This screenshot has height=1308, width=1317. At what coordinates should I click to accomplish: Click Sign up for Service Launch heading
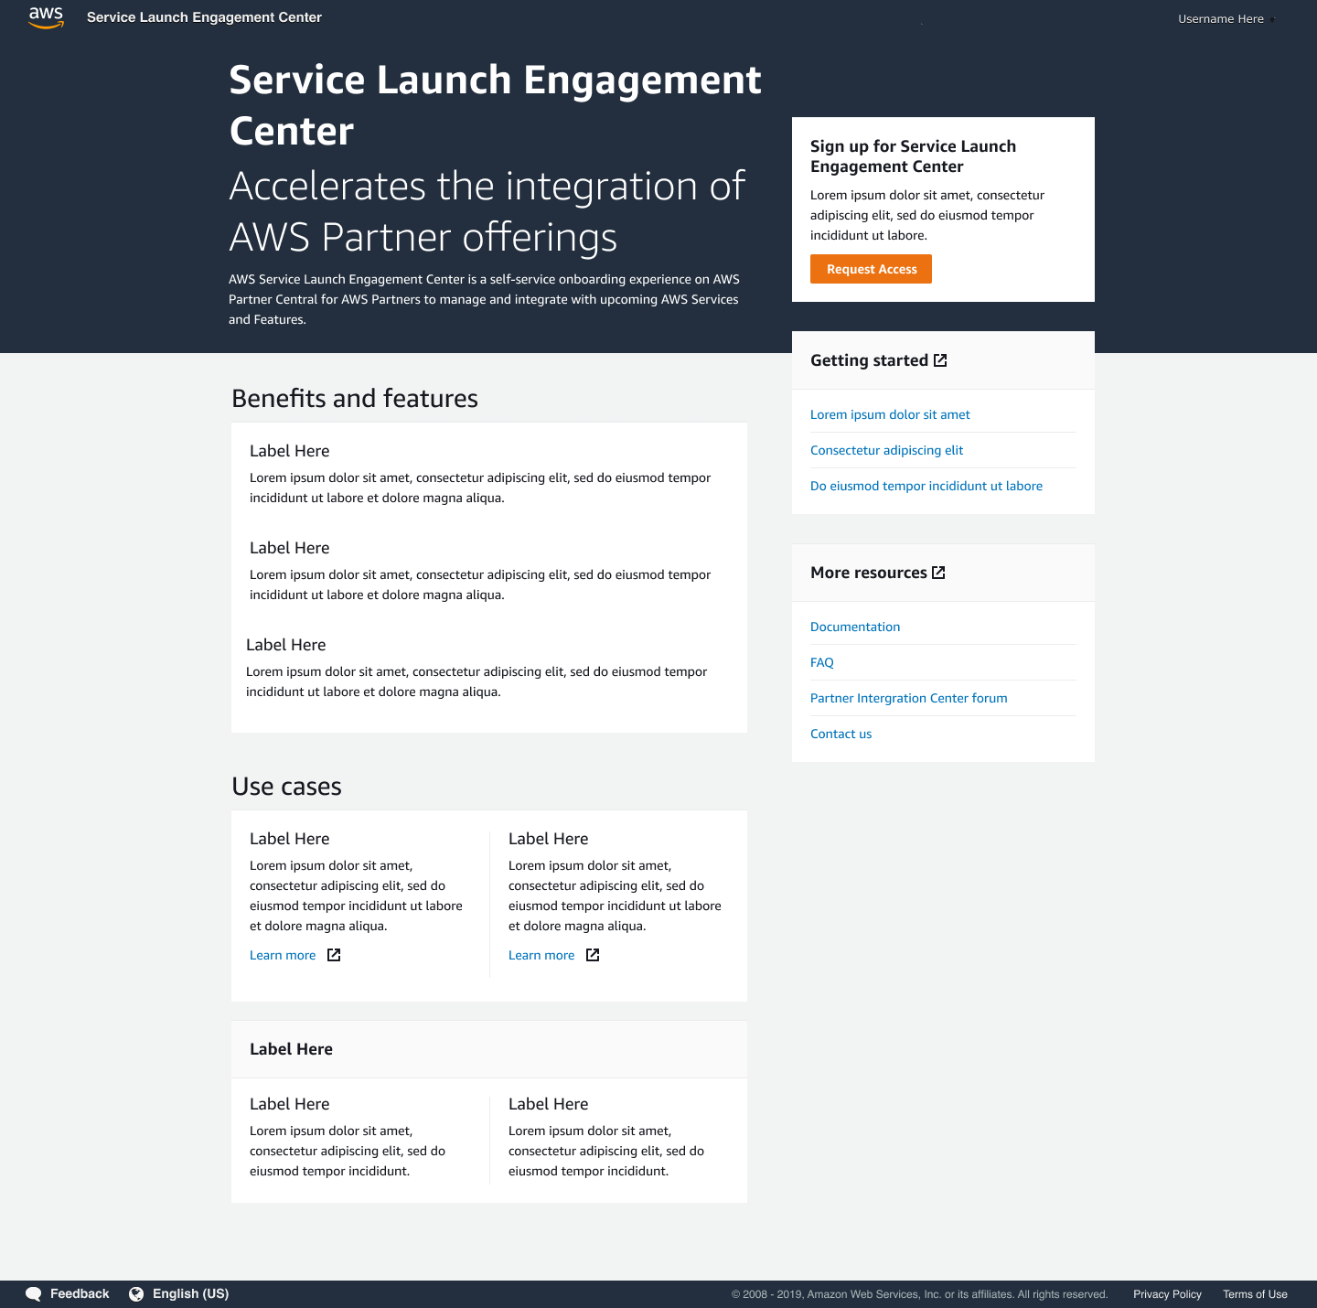[913, 156]
